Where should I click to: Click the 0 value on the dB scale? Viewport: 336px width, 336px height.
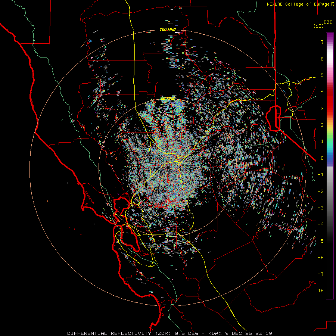322,158
